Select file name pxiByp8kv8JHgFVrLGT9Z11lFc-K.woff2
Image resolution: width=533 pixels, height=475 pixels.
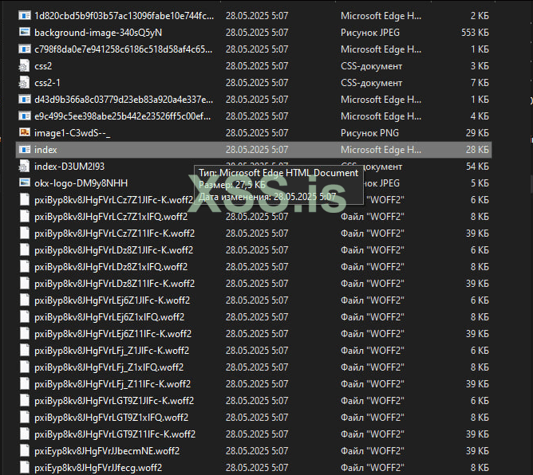point(115,434)
